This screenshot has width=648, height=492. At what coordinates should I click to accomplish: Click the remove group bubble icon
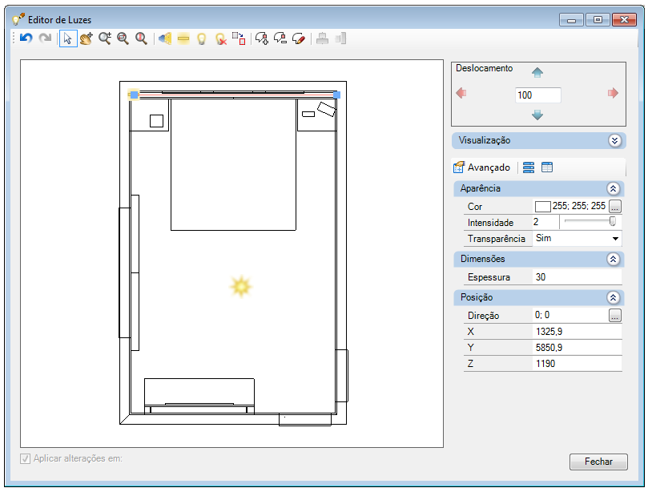click(x=280, y=39)
